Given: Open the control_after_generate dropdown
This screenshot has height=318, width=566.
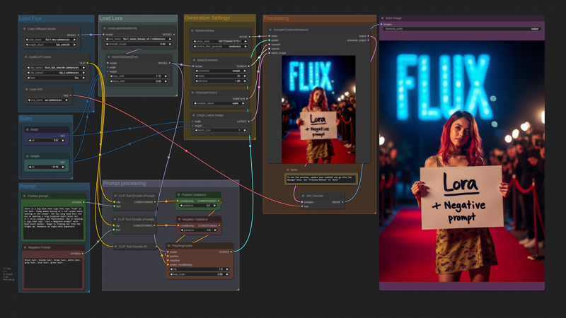Looking at the screenshot, I should pyautogui.click(x=221, y=47).
